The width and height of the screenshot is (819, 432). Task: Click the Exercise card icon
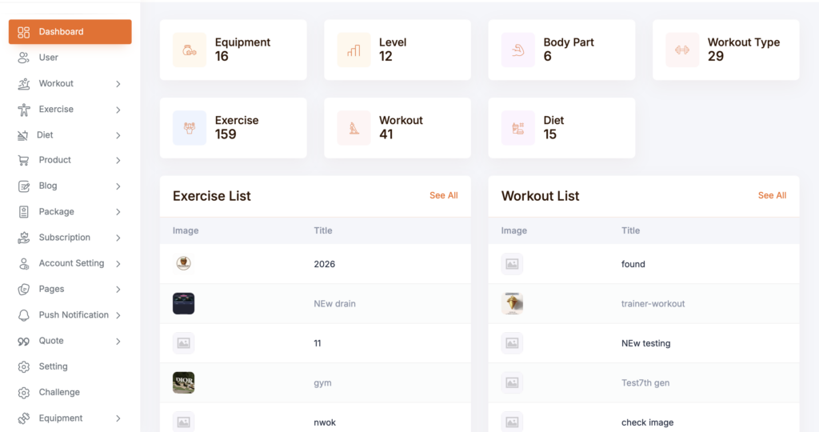190,128
